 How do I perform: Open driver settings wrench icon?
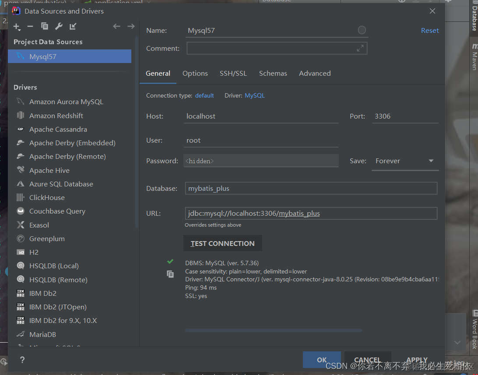(59, 26)
